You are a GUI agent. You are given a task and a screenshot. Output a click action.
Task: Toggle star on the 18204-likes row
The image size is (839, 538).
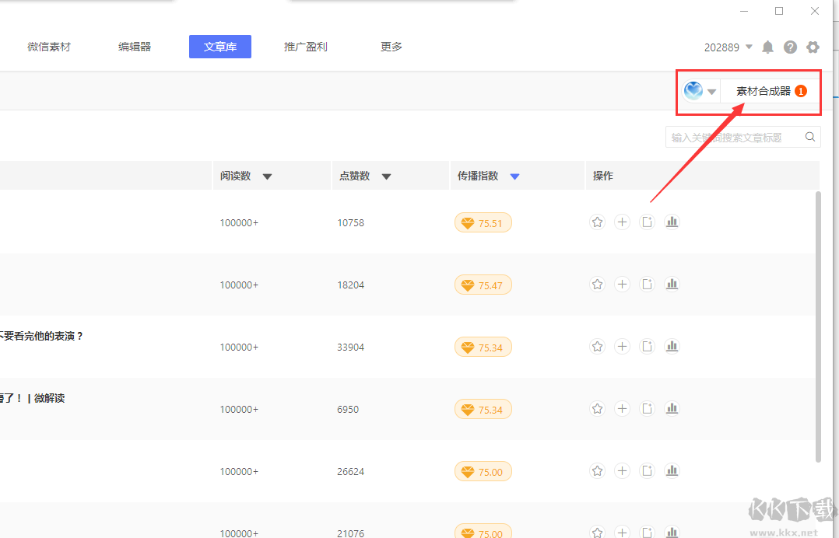pos(597,285)
